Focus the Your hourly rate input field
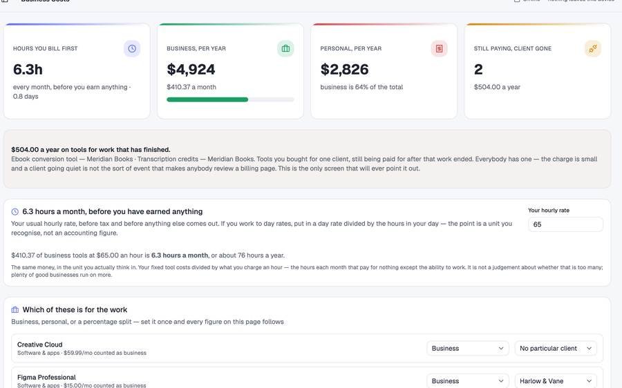 coord(565,224)
